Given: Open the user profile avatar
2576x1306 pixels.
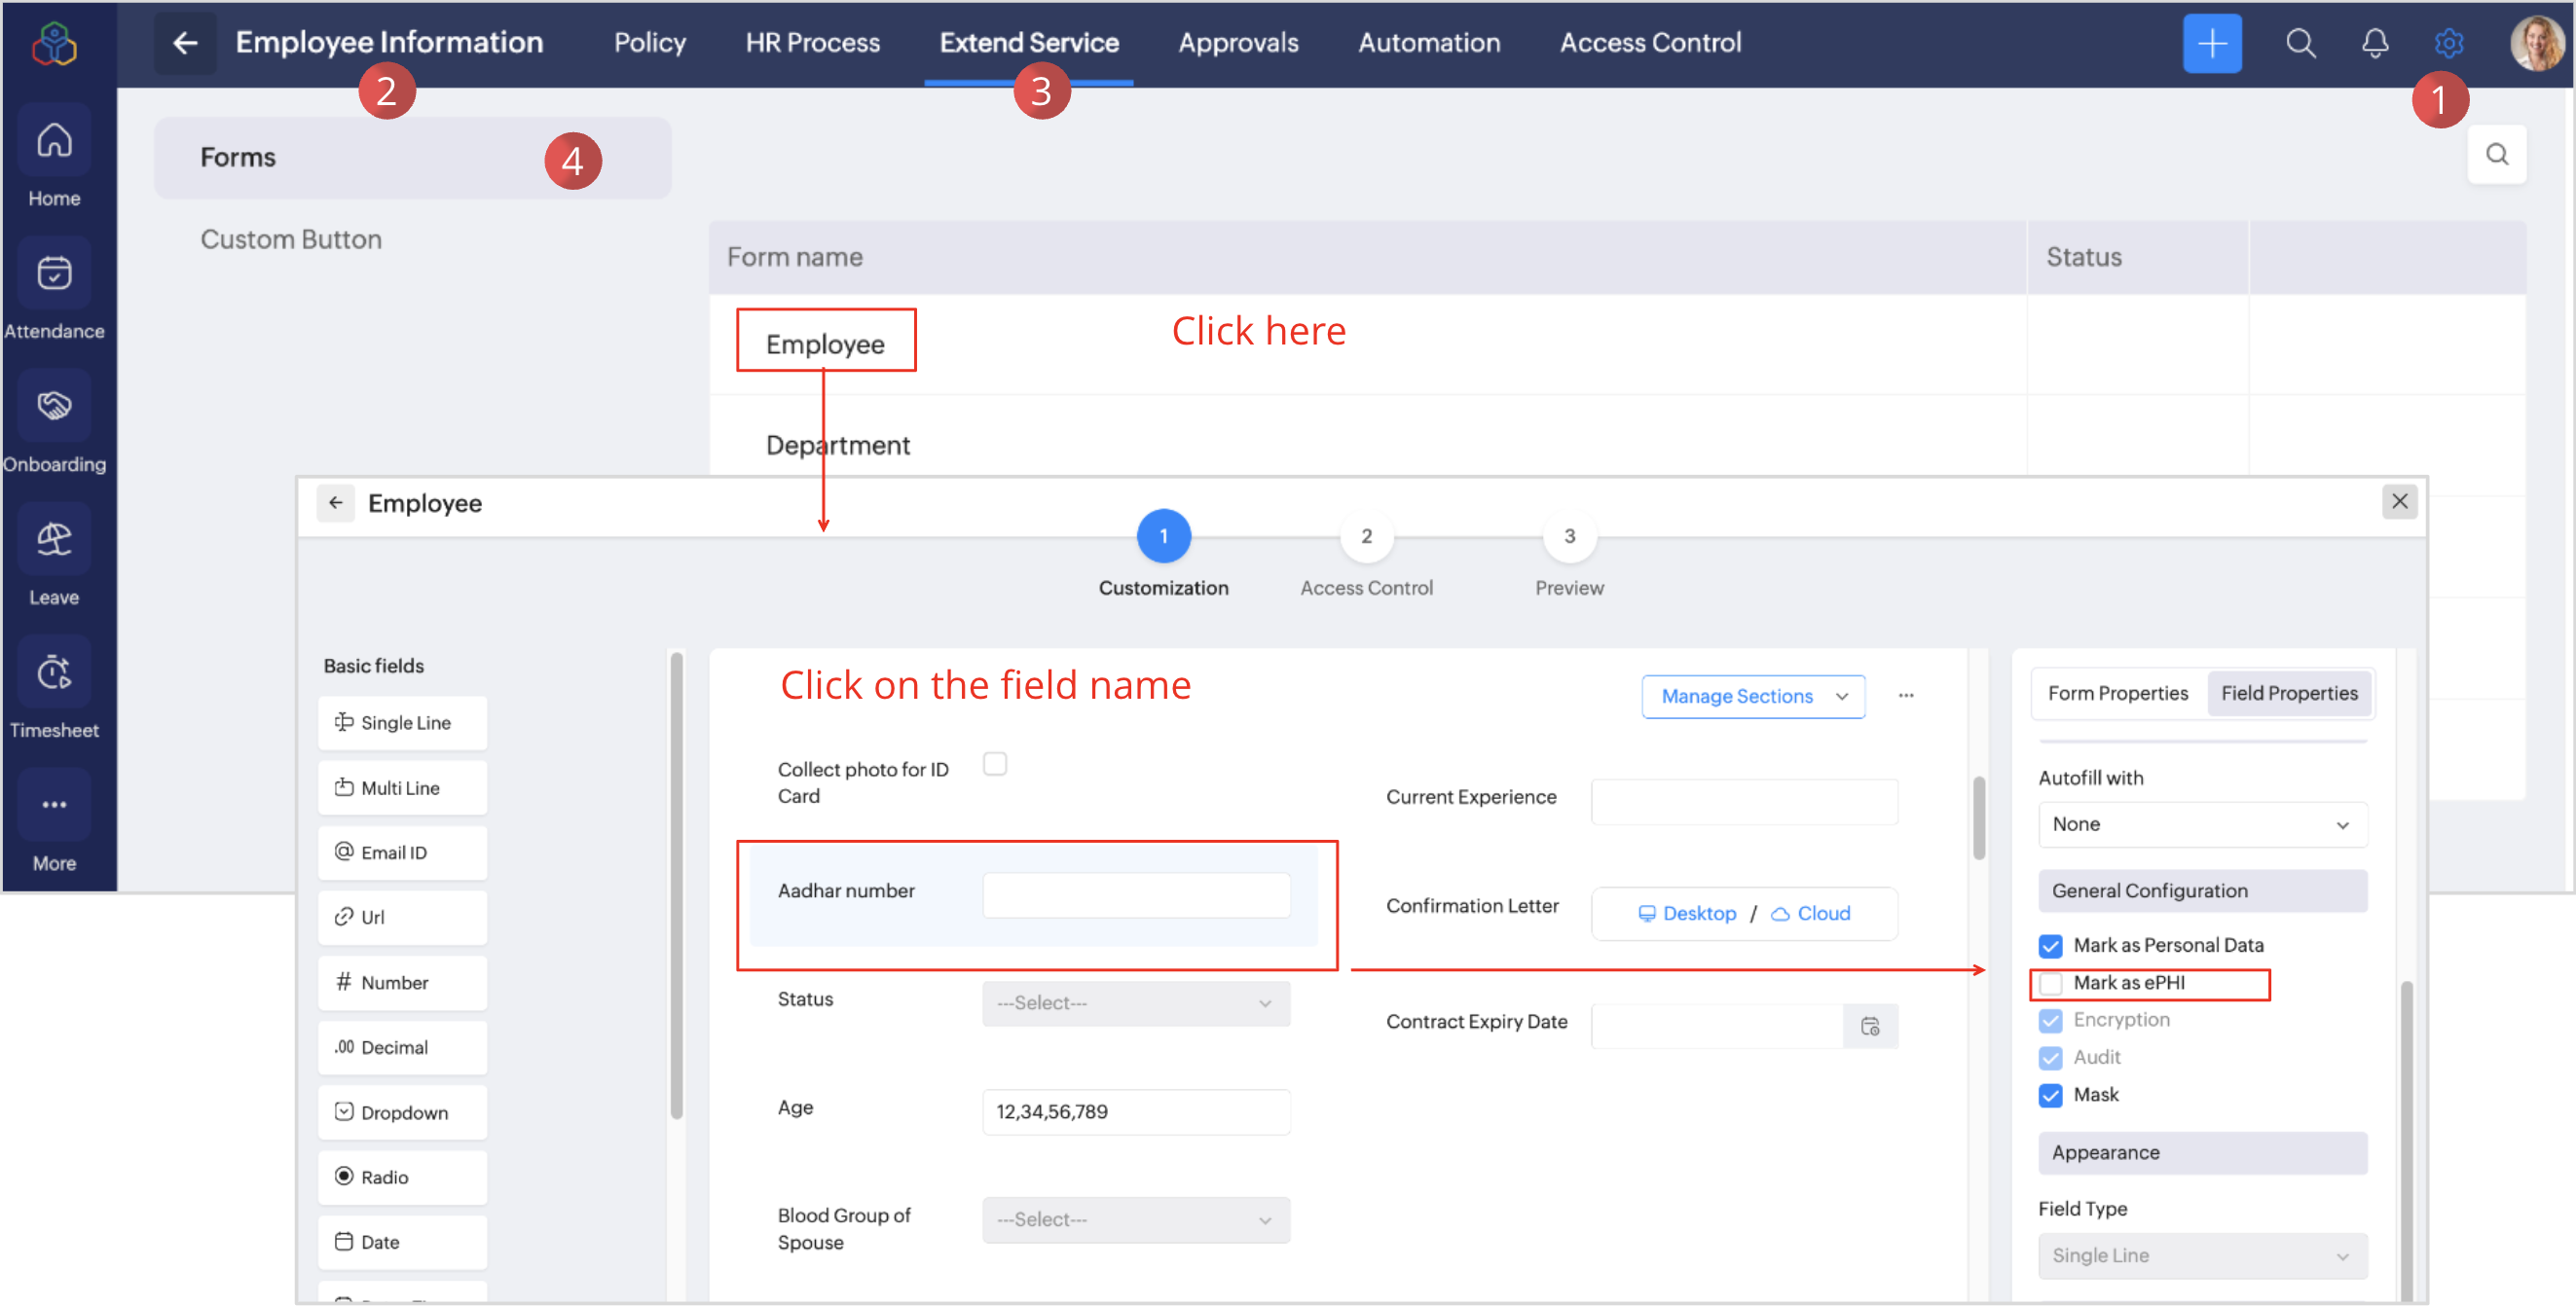Looking at the screenshot, I should [2538, 43].
